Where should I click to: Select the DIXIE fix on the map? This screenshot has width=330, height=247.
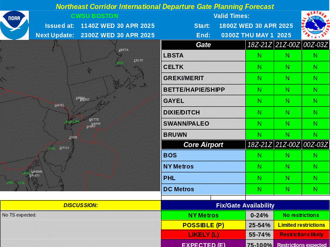[x=73, y=137]
